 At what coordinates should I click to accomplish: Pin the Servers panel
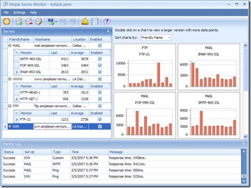(x=108, y=31)
